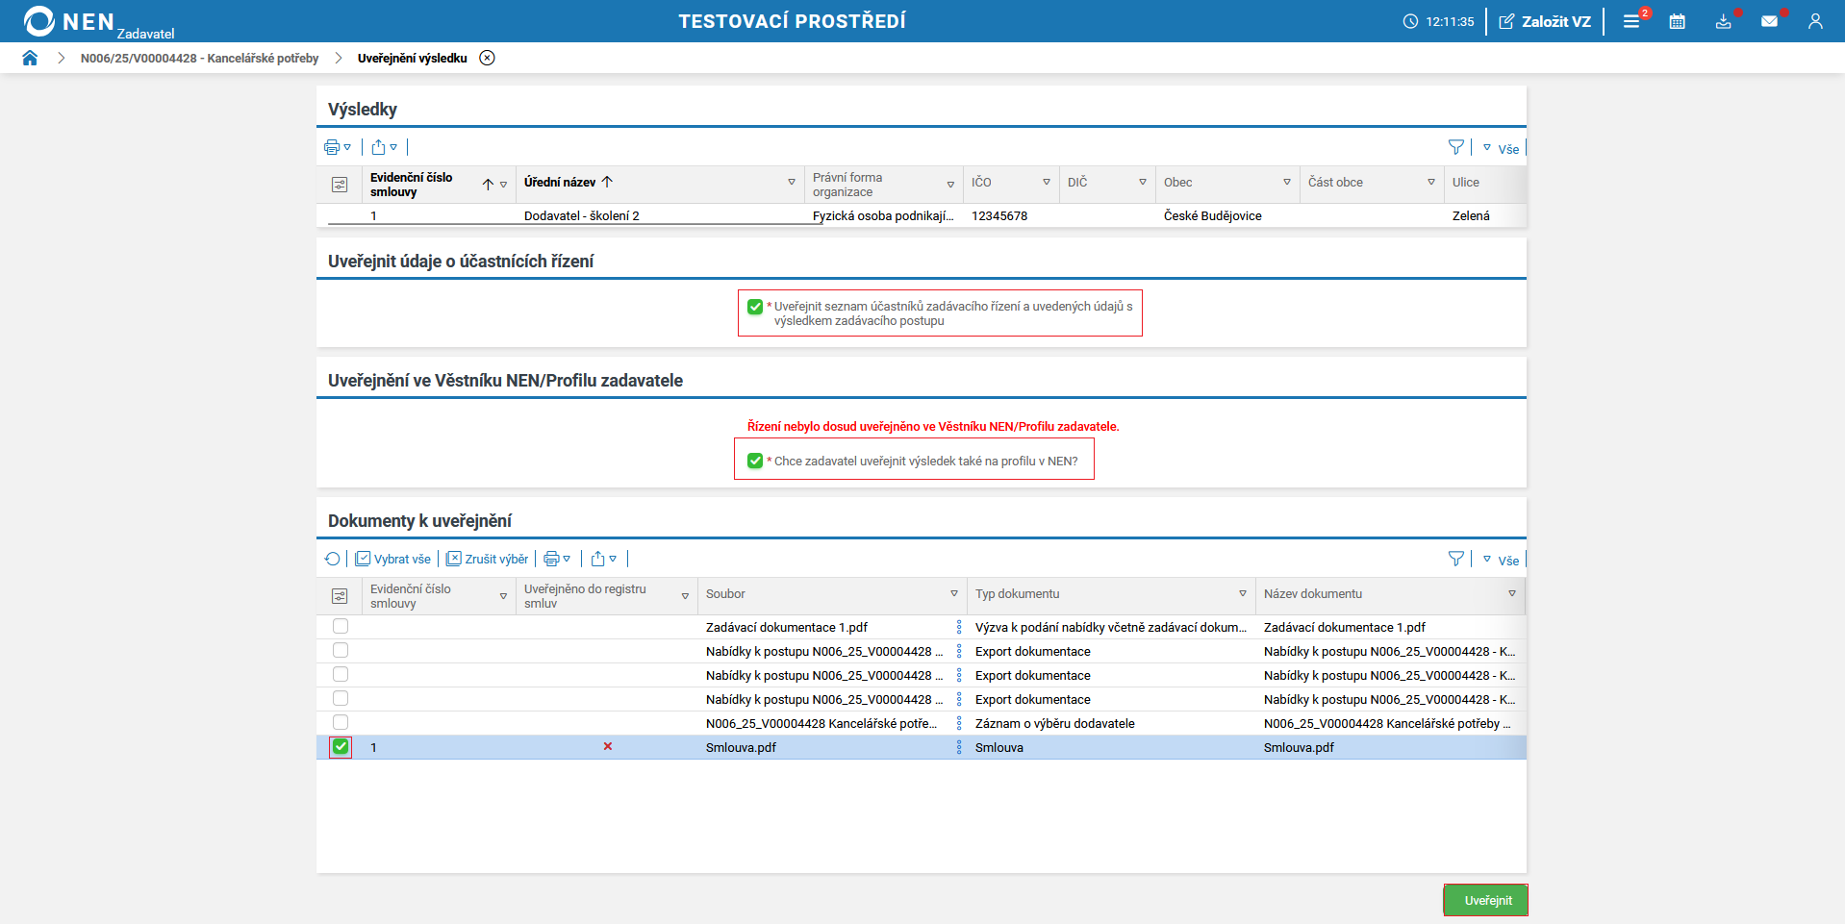
Task: Open column settings icon in Dokumenty table
Action: (340, 596)
